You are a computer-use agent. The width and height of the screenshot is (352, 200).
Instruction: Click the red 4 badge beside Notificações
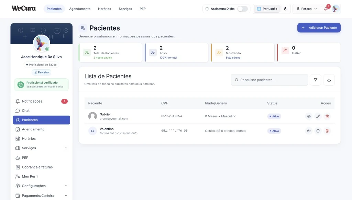tap(64, 101)
